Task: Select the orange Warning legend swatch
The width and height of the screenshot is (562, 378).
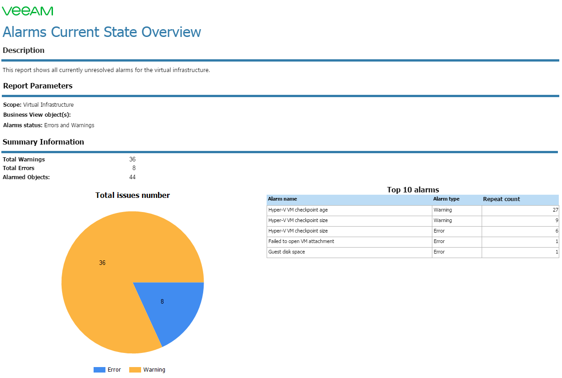Action: pyautogui.click(x=135, y=370)
